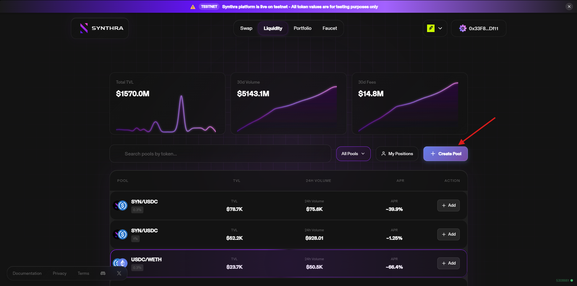Open the Documentation link
This screenshot has width=577, height=286.
pyautogui.click(x=27, y=273)
